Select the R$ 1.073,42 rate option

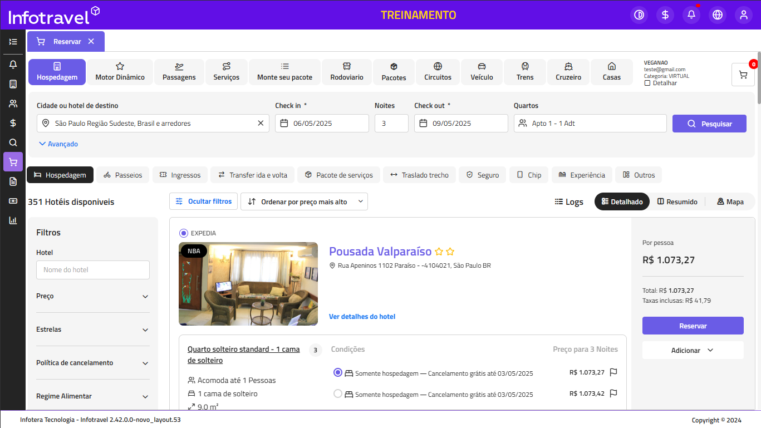[x=337, y=394]
